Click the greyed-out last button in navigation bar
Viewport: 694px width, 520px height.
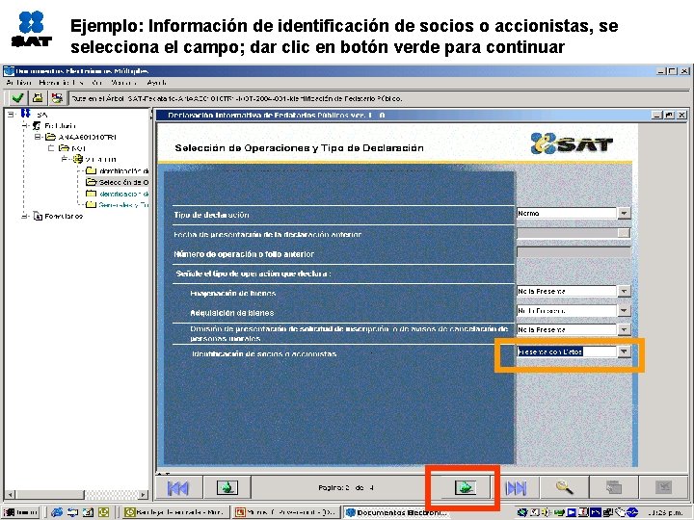click(663, 488)
